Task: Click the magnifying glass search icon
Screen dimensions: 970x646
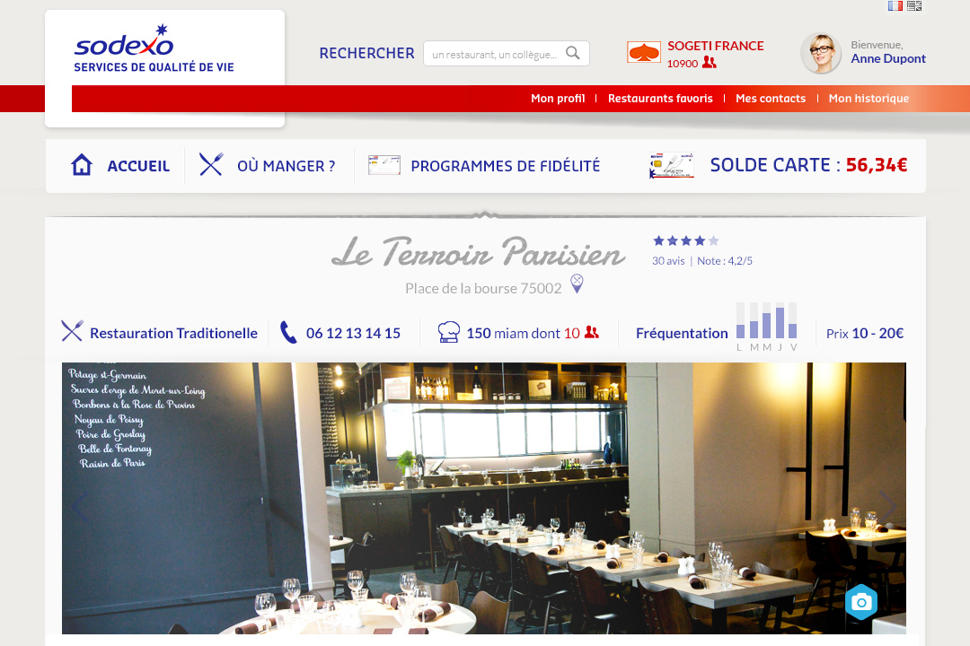Action: coord(573,53)
